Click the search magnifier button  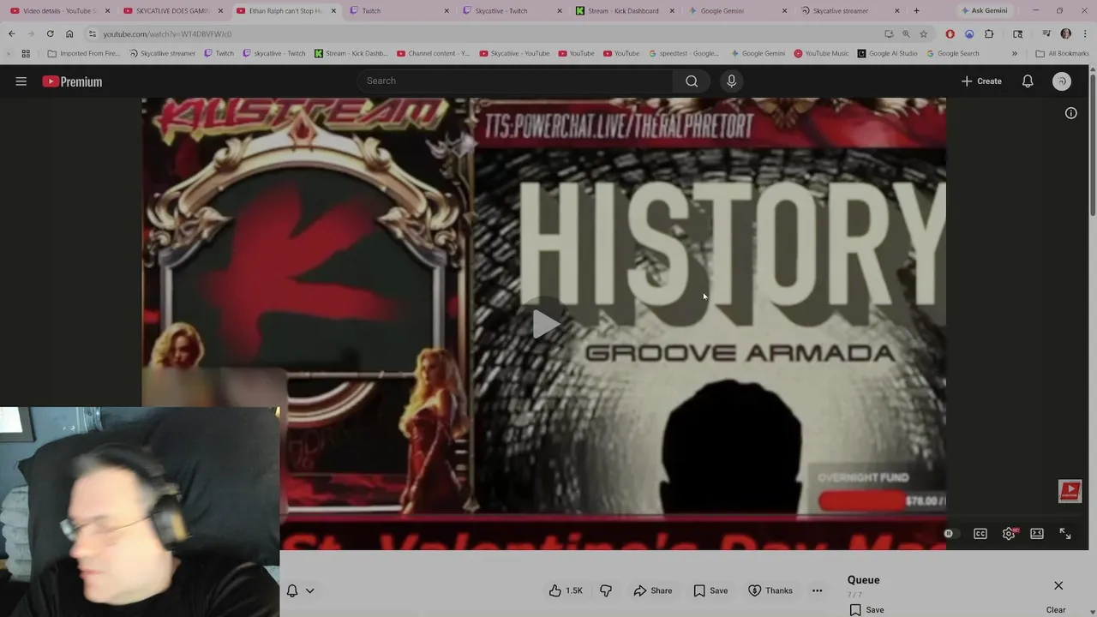pyautogui.click(x=692, y=81)
